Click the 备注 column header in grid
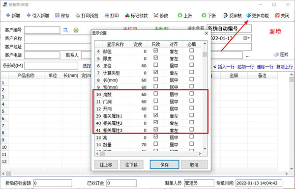This screenshot has width=295, height=189. [x=262, y=76]
